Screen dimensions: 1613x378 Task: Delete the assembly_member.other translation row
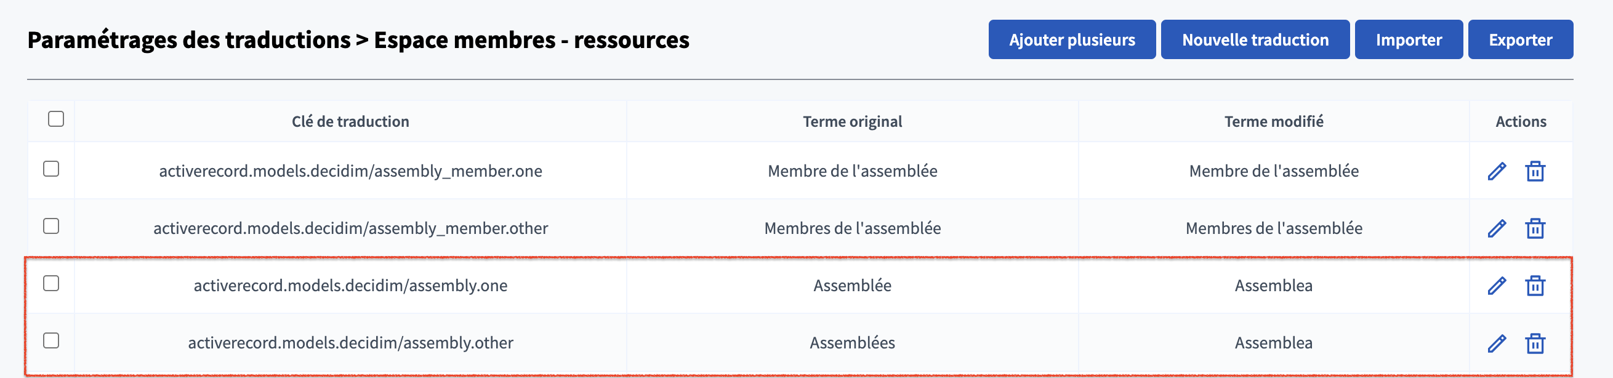pos(1535,228)
